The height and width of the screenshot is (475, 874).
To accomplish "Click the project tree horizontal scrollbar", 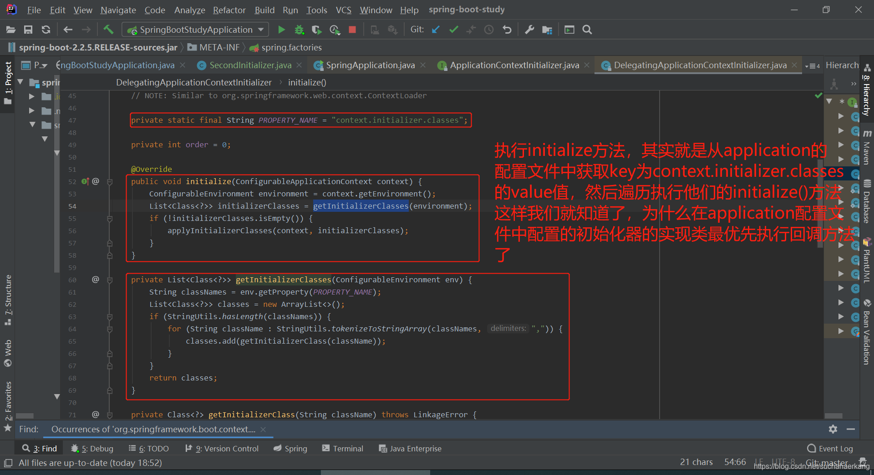I will point(25,415).
